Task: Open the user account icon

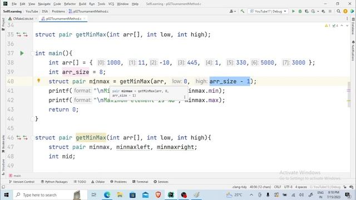Action: coord(233,11)
